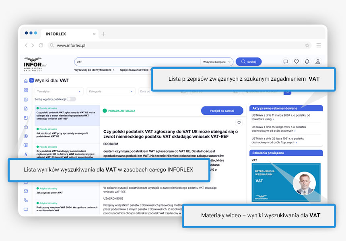The image size is (346, 241).
Task: Open the envelope mail icon in the sidebar
Action: pyautogui.click(x=26, y=191)
